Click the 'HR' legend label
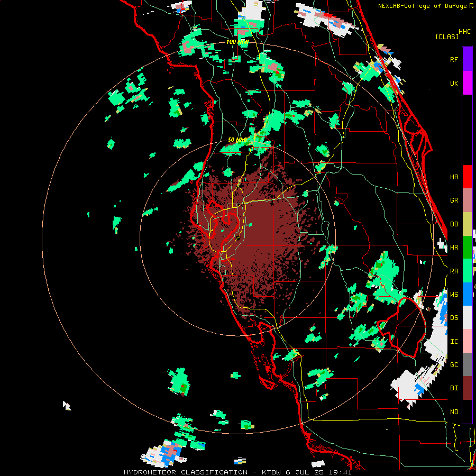The image size is (476, 476). point(454,248)
